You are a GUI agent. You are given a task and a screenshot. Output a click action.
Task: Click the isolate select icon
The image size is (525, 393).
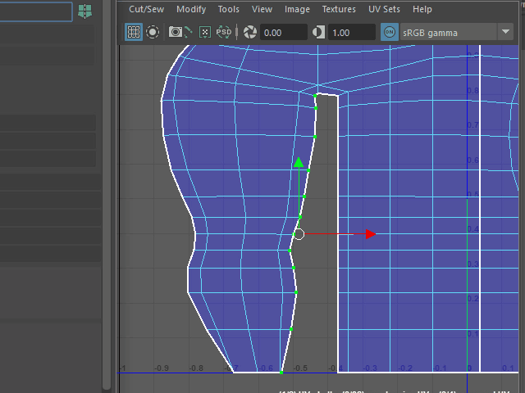[153, 33]
